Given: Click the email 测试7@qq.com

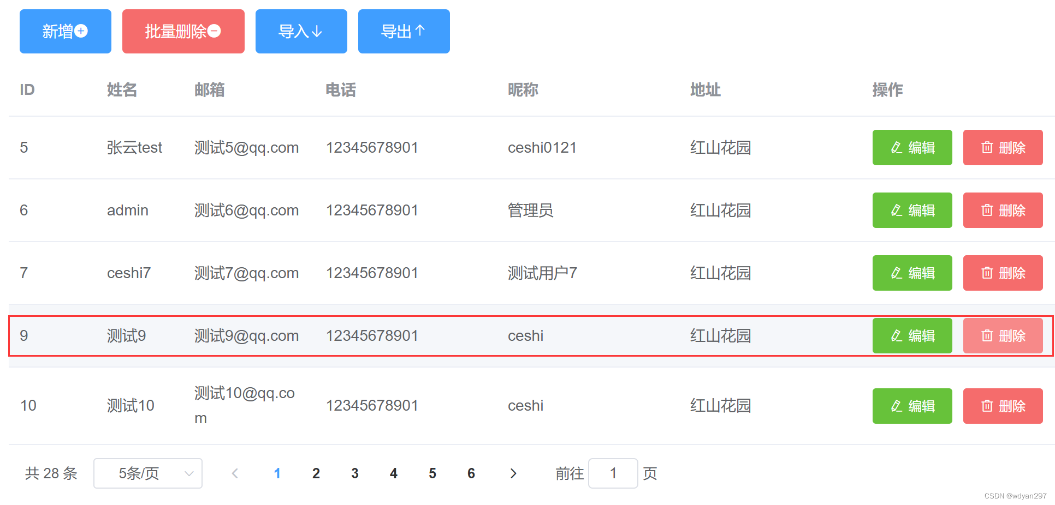Looking at the screenshot, I should tap(247, 273).
